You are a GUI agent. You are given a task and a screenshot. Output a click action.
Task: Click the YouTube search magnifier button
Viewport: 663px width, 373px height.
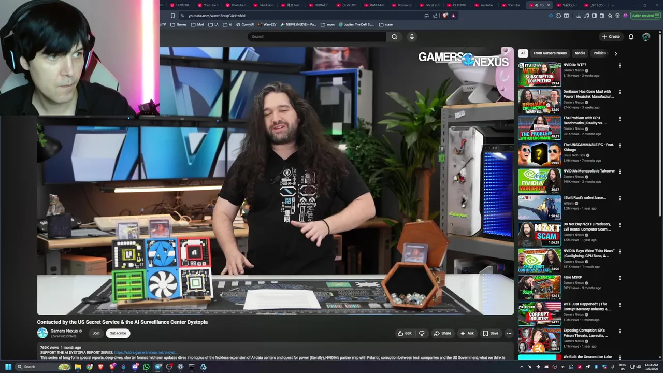point(394,37)
